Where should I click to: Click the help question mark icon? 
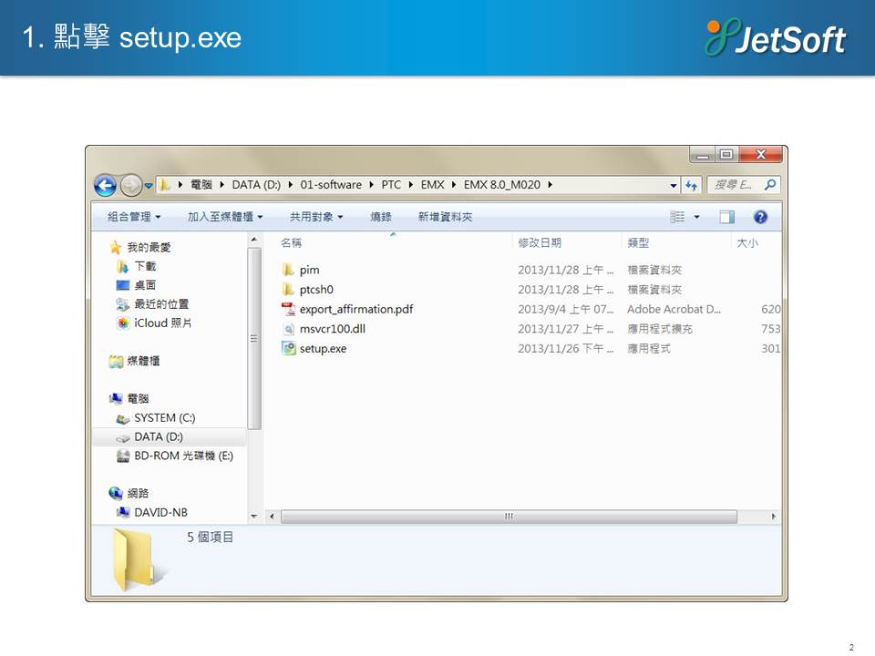pyautogui.click(x=760, y=217)
